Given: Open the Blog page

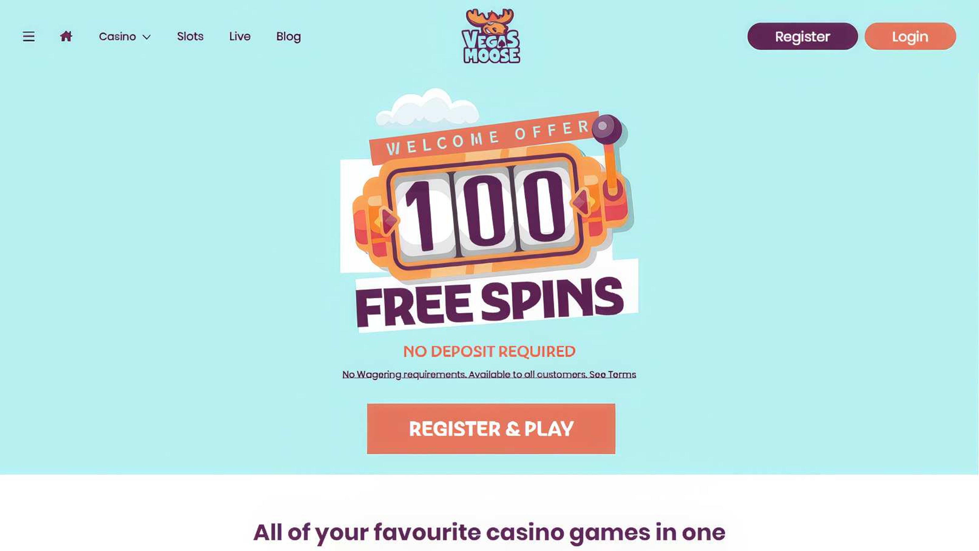Looking at the screenshot, I should 288,36.
